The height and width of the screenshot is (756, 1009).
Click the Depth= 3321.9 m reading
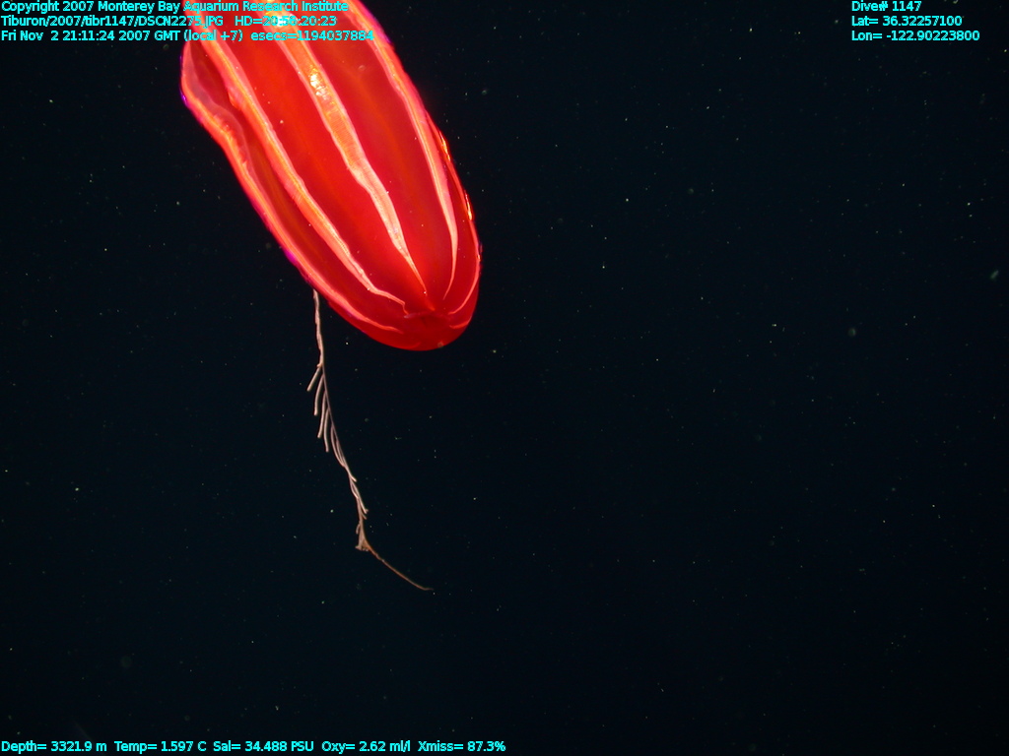click(x=54, y=747)
